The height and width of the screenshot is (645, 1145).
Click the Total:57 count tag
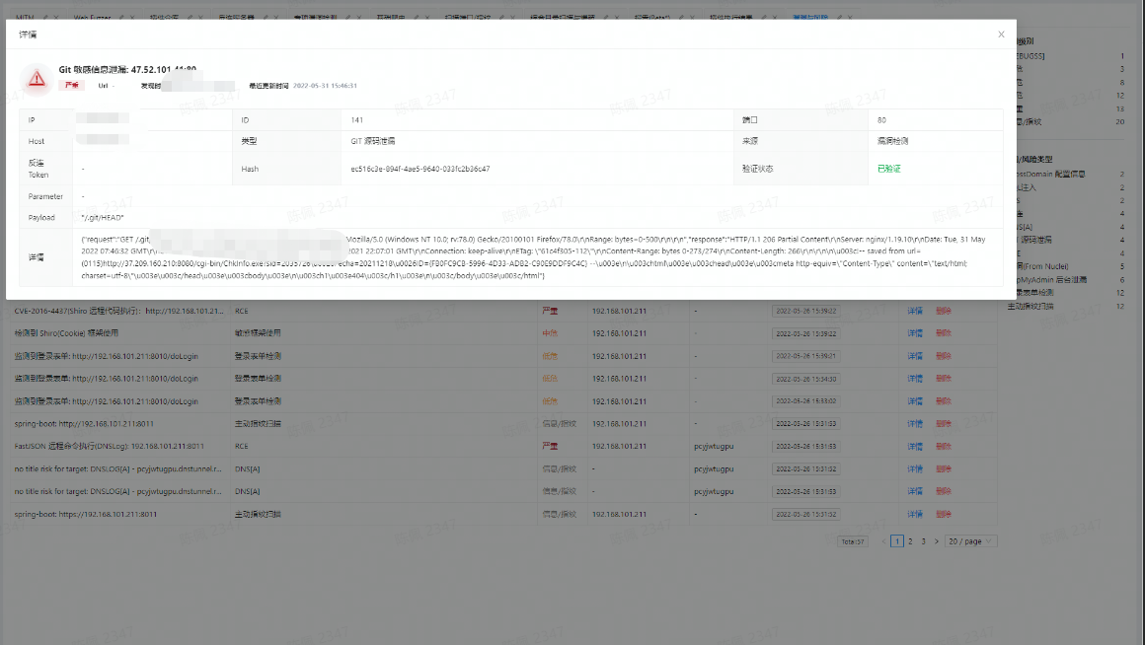(x=851, y=541)
